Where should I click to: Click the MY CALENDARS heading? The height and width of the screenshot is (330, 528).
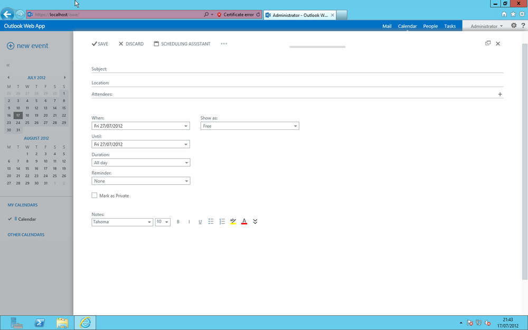23,205
